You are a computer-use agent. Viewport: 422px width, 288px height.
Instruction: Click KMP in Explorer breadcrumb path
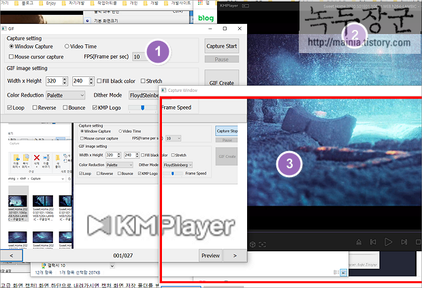(x=23, y=178)
